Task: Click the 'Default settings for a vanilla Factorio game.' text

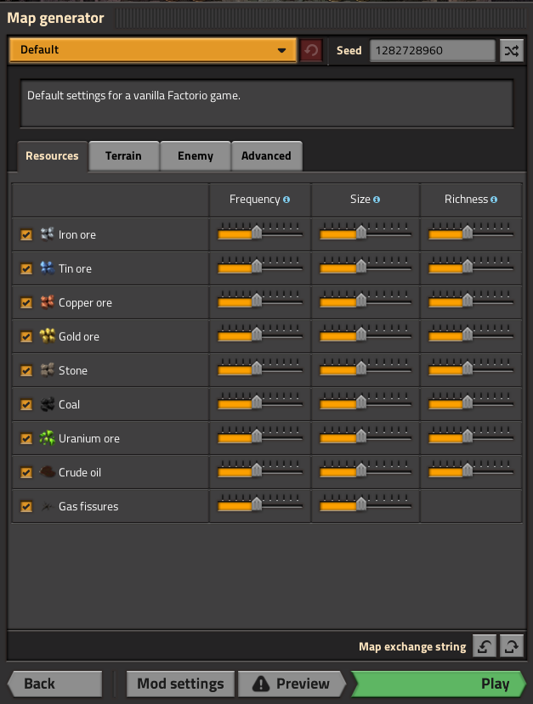Action: [134, 96]
